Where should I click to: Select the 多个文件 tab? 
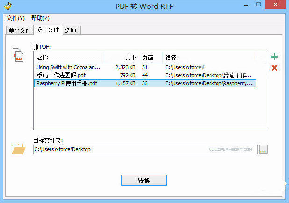[x=48, y=30]
